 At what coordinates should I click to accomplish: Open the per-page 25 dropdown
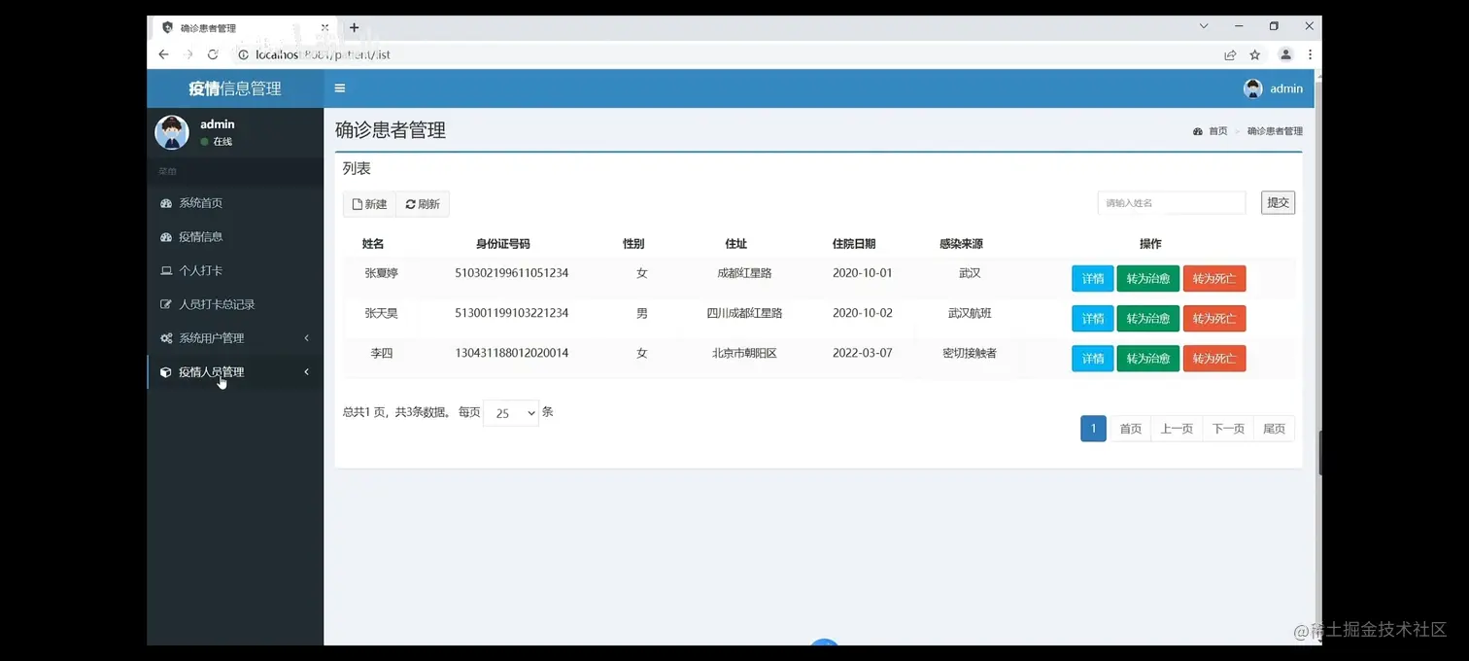click(511, 413)
